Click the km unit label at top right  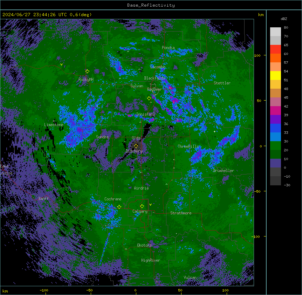(x=261, y=15)
